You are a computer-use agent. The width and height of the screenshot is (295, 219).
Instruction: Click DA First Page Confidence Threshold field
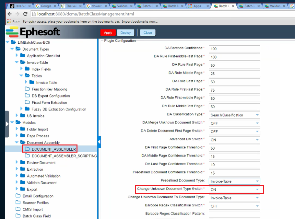click(234, 148)
